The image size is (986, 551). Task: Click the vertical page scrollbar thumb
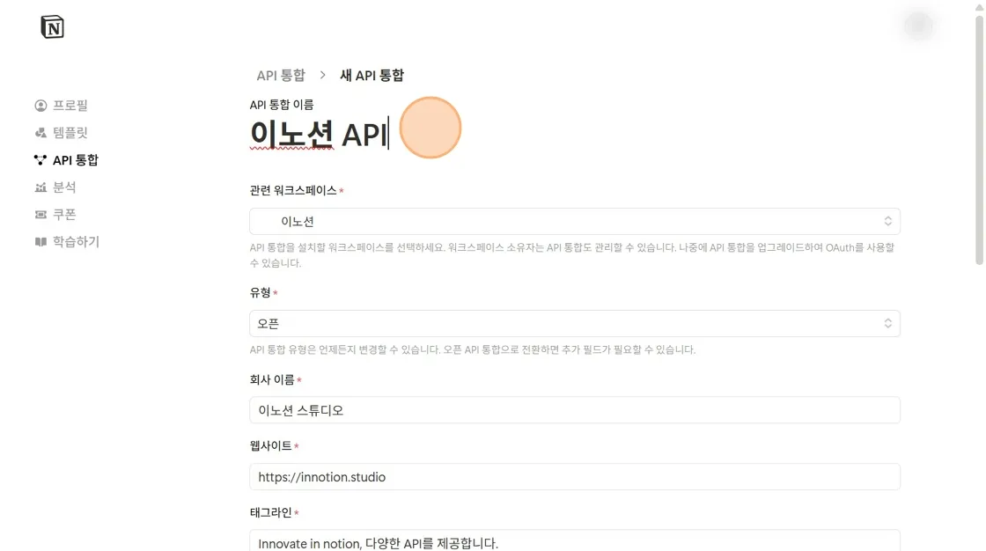[979, 140]
